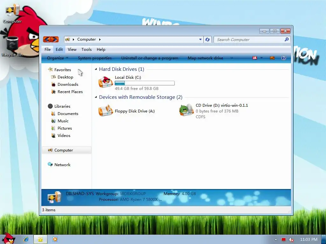Toggle the preview pane icon
The image size is (326, 244).
pos(272,58)
